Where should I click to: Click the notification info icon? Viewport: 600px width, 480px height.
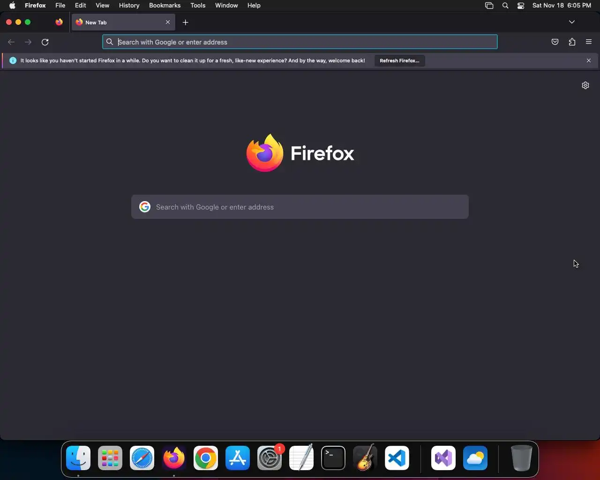13,60
